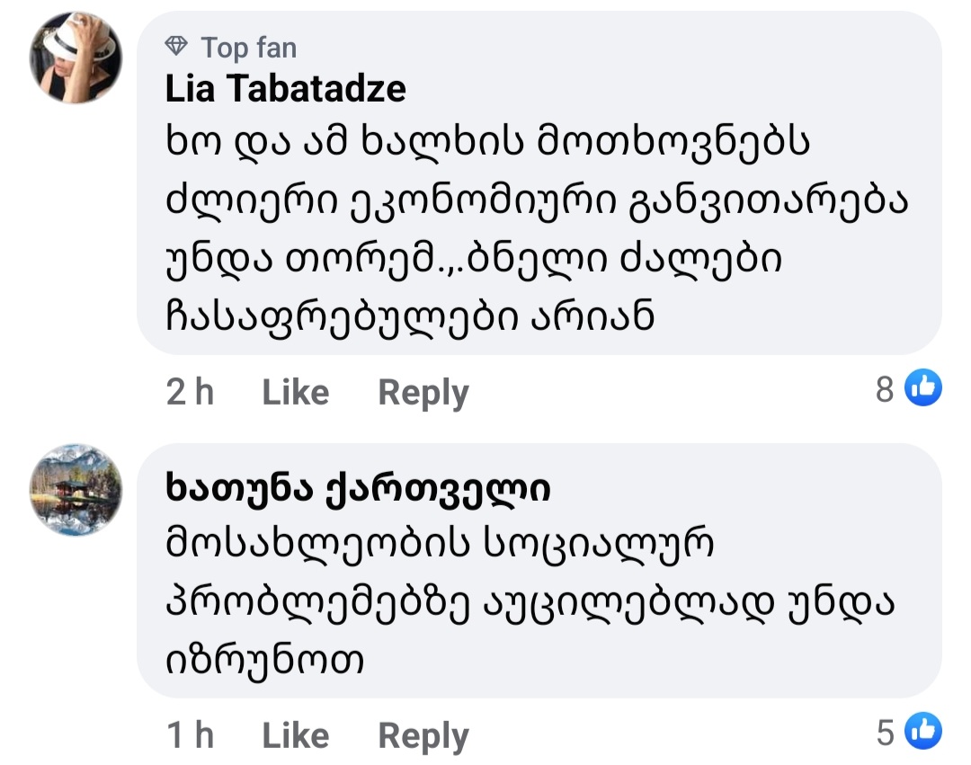Open reaction count 5 on second comment
971x765 pixels.
(x=886, y=733)
